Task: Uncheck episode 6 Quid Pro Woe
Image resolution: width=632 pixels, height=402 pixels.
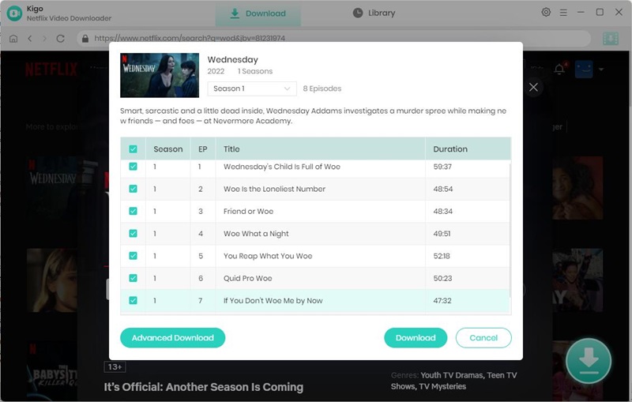Action: pos(133,278)
